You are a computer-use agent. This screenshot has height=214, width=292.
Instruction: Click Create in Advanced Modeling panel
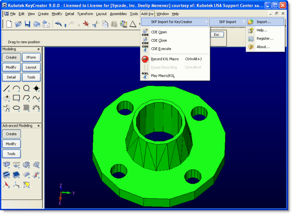click(x=11, y=134)
